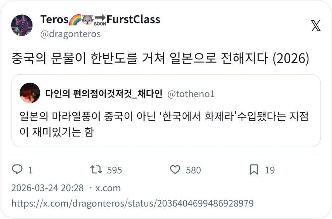
Task: Click the X logo in the top right corner
Action: [x=315, y=26]
